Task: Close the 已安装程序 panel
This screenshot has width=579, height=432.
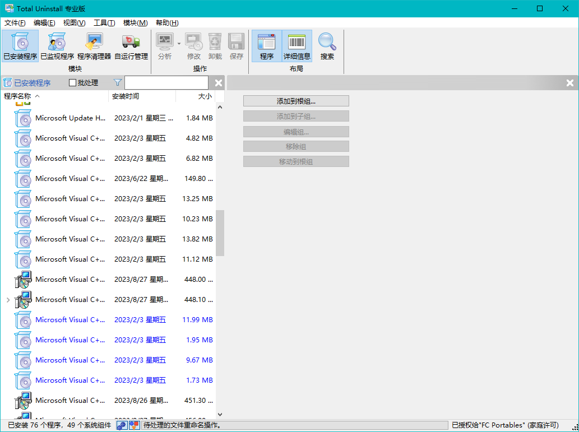Action: (x=219, y=83)
